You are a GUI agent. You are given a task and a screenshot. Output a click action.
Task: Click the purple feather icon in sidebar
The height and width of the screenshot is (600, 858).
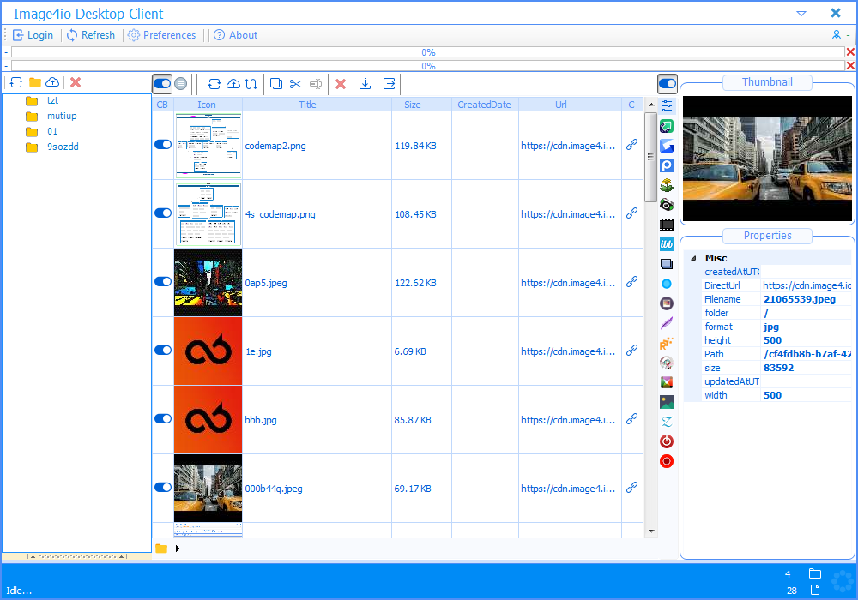(667, 323)
